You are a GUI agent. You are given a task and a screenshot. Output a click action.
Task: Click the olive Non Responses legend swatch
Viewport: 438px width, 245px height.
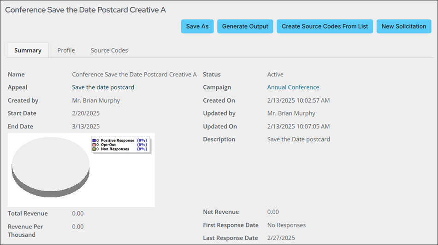coord(94,149)
